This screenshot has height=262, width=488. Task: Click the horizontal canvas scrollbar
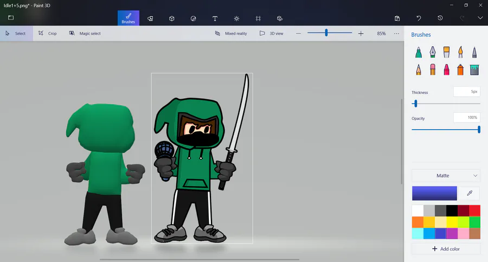(x=200, y=259)
